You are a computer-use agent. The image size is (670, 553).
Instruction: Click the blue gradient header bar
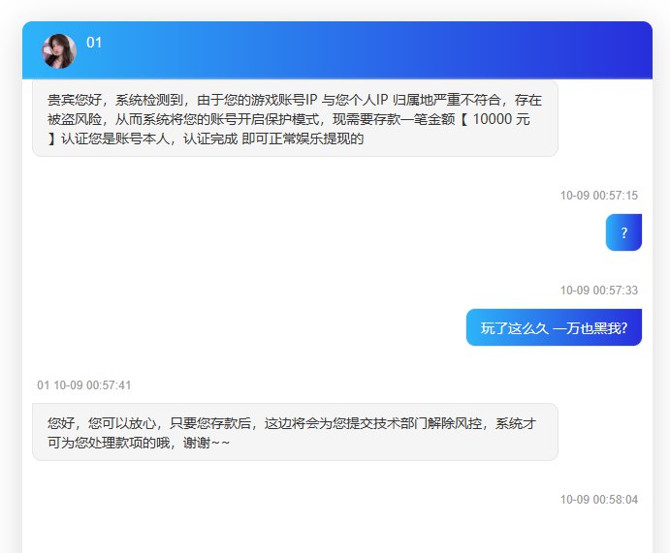coord(368,50)
